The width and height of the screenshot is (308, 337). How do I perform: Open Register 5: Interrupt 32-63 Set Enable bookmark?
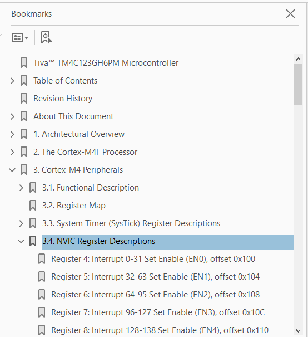(x=155, y=277)
